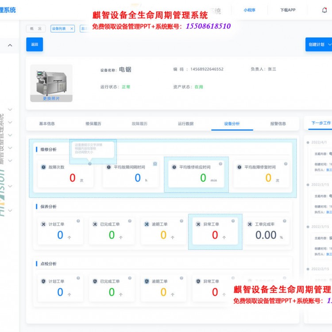Click the 点检分析 section heading

49,264
